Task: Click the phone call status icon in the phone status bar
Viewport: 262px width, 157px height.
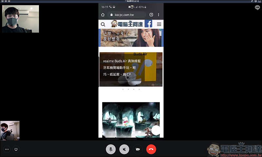Action: pyautogui.click(x=110, y=7)
